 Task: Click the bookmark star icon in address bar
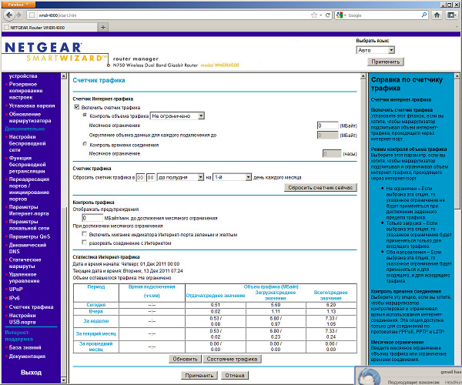(314, 15)
